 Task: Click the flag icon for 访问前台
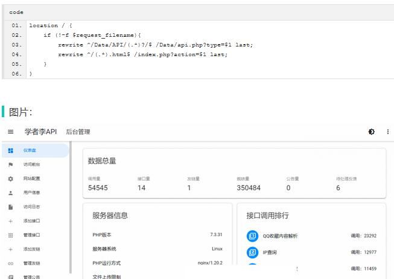point(10,164)
